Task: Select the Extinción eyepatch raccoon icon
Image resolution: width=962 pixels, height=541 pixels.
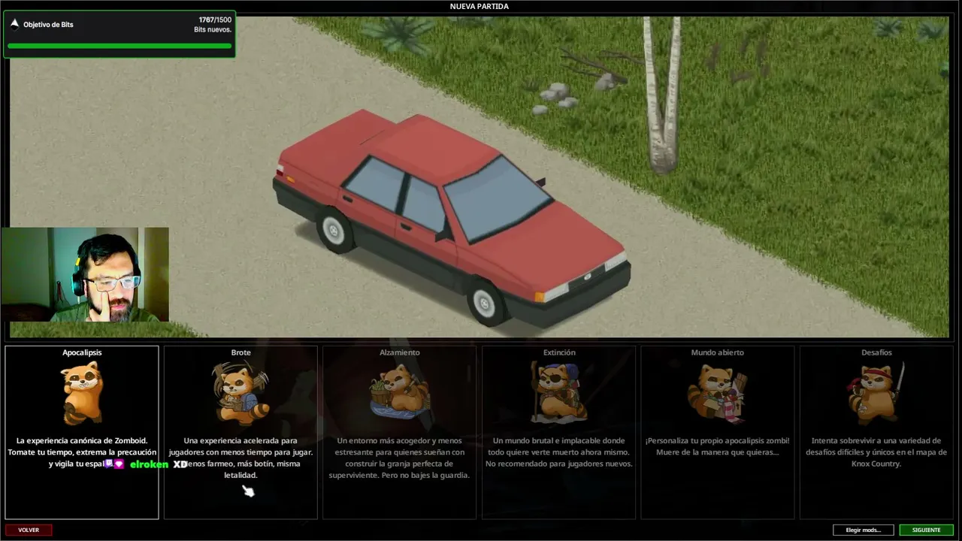Action: [558, 392]
